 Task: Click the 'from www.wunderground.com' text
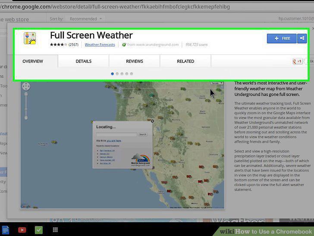click(x=153, y=45)
